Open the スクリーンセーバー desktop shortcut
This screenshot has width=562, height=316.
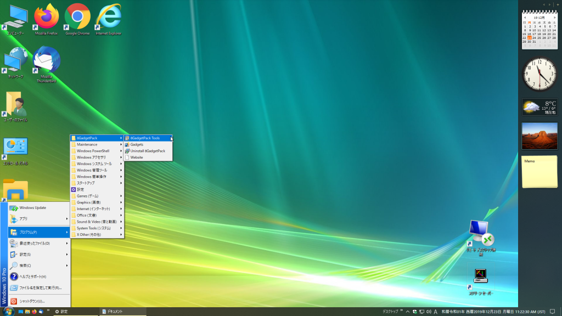click(x=481, y=281)
